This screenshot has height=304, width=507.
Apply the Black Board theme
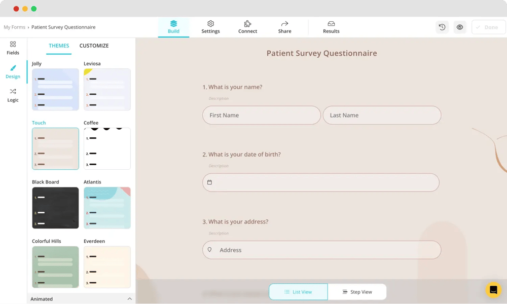pos(55,208)
